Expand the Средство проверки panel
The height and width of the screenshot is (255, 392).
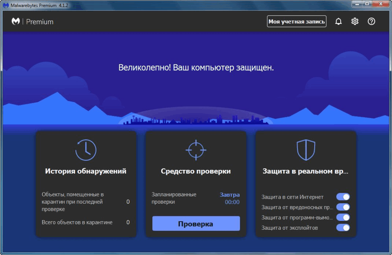pos(196,171)
